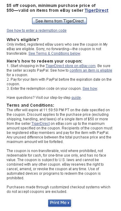Click the arrow icon on Print Me button
This screenshot has width=121, height=211.
(x=68, y=203)
